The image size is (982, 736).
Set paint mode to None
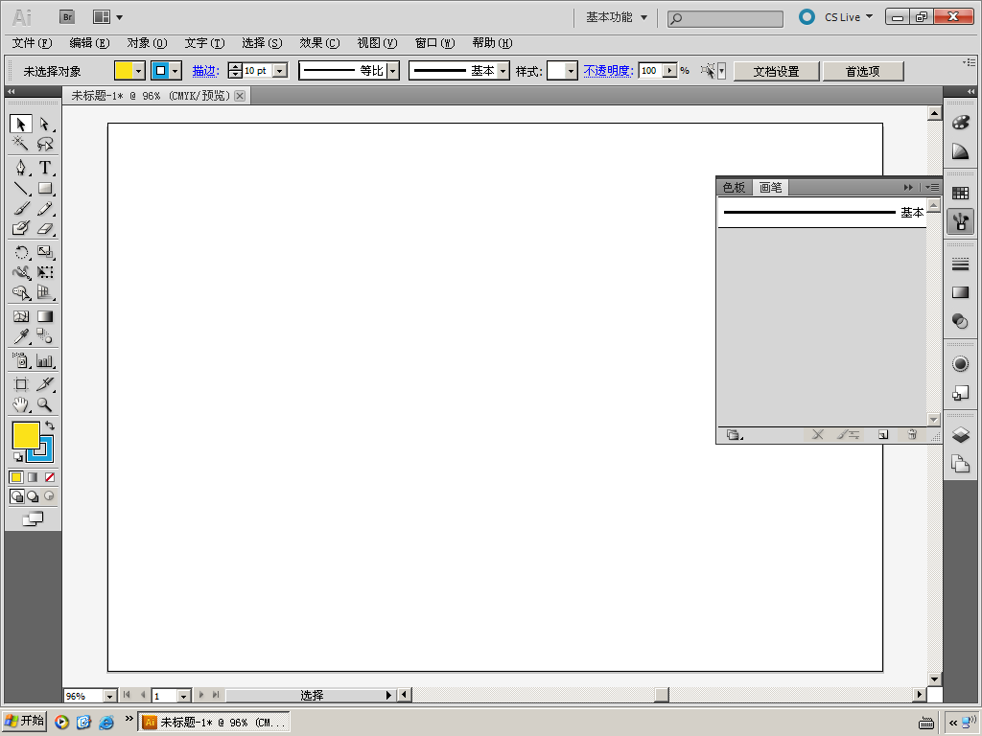[x=50, y=477]
